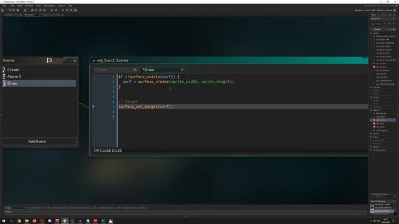Open obj_Start2: Create in Recent Windows
The image size is (399, 224).
coord(382,205)
